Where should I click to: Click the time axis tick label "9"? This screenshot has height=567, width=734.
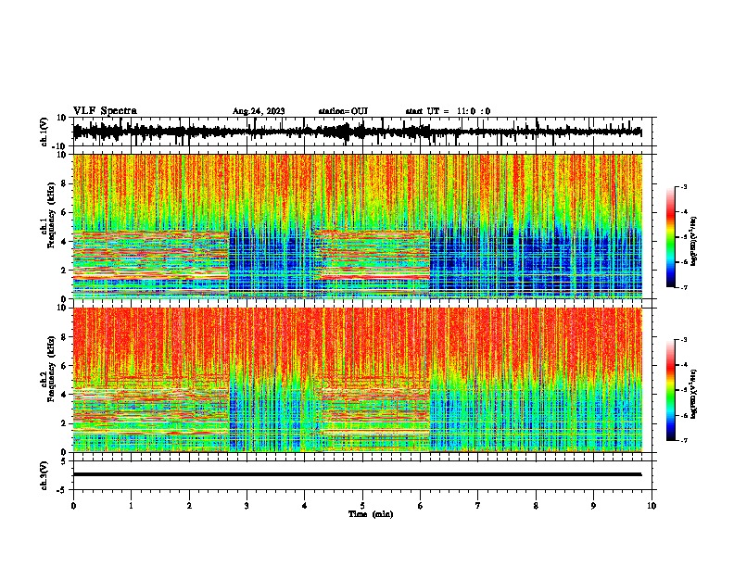593,505
